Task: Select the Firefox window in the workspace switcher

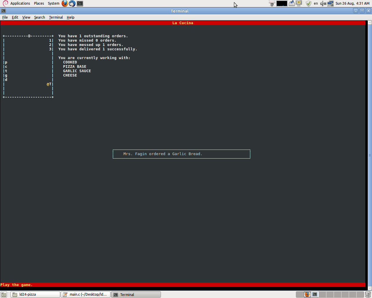Action: pyautogui.click(x=307, y=294)
